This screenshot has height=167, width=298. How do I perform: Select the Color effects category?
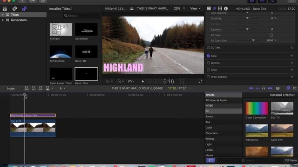209,128
